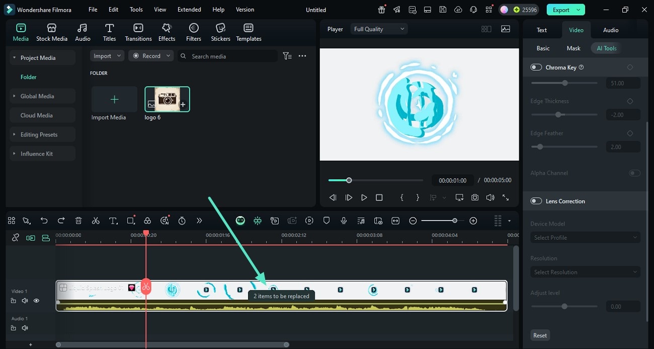Adjust the Edge Feather slider
Image resolution: width=654 pixels, height=349 pixels.
(x=564, y=147)
